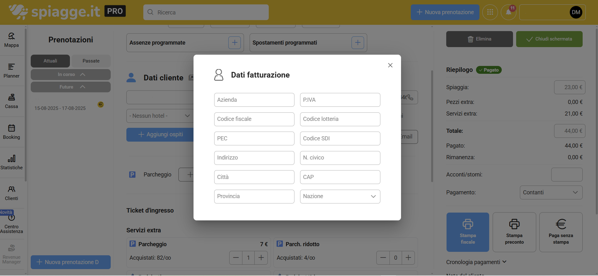Open Clienti in the sidebar
598x276 pixels.
[12, 193]
